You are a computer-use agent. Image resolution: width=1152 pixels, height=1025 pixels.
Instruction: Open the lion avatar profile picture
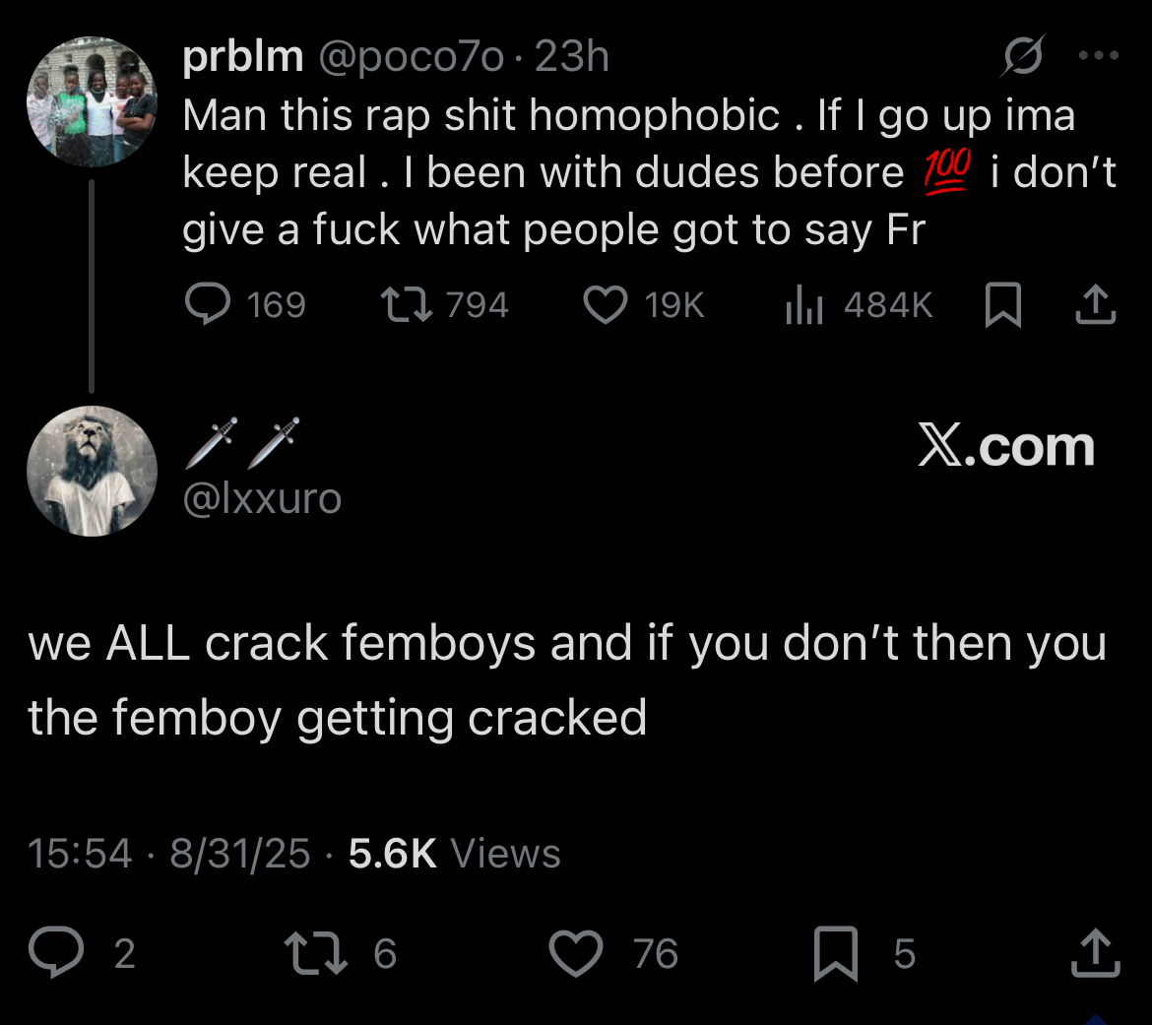pyautogui.click(x=92, y=471)
